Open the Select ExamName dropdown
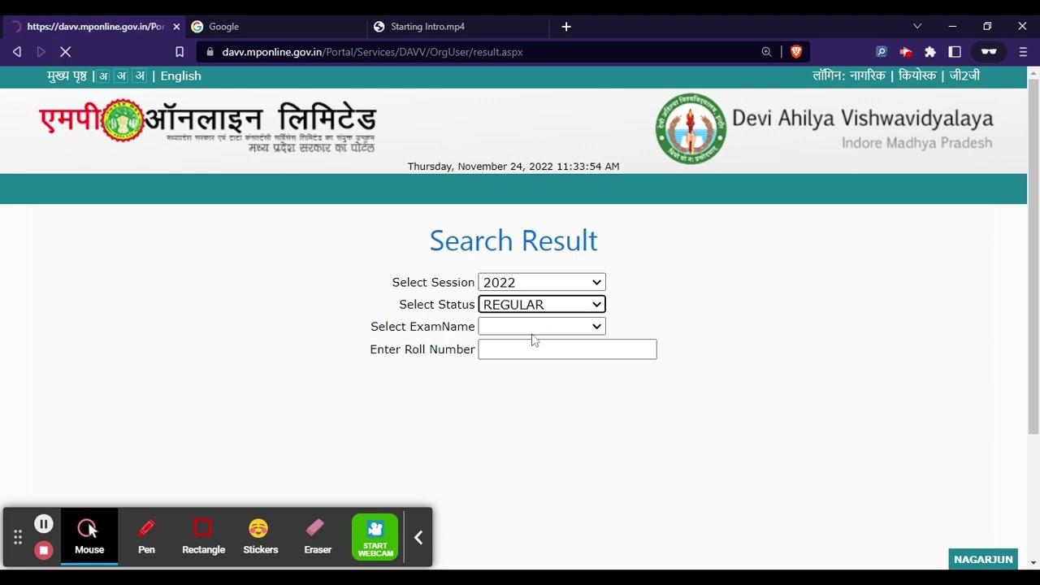The height and width of the screenshot is (585, 1040). [542, 326]
